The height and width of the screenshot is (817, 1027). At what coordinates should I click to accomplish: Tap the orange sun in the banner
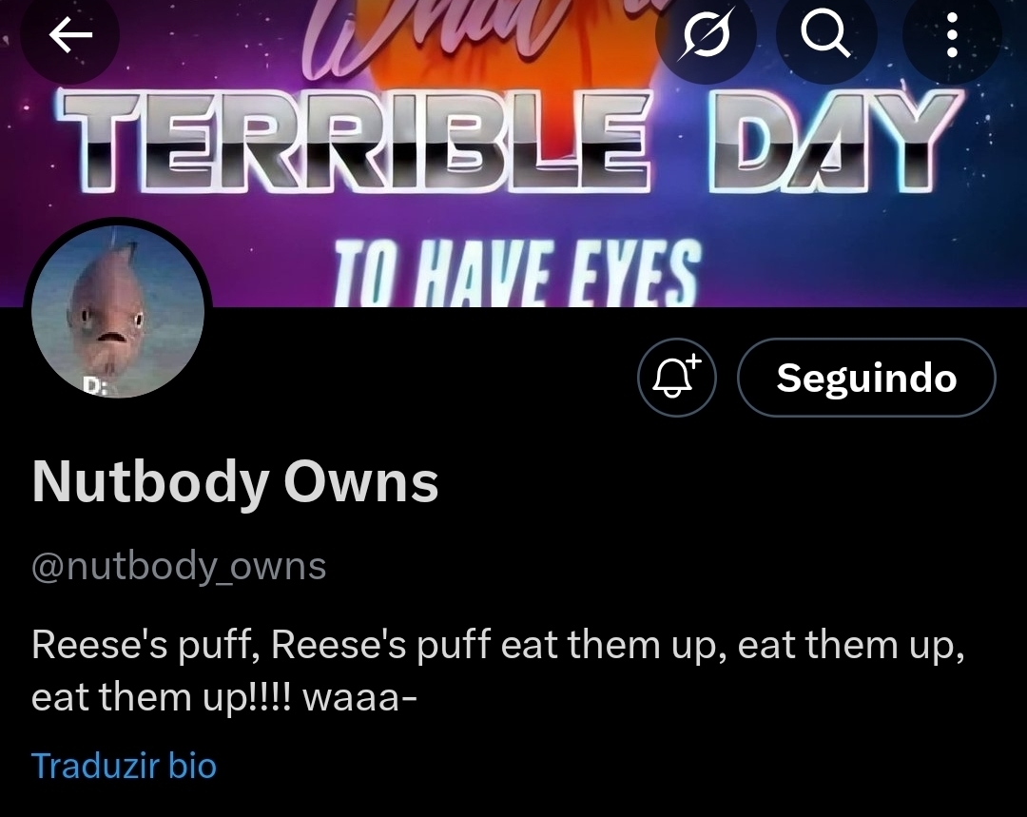click(511, 66)
